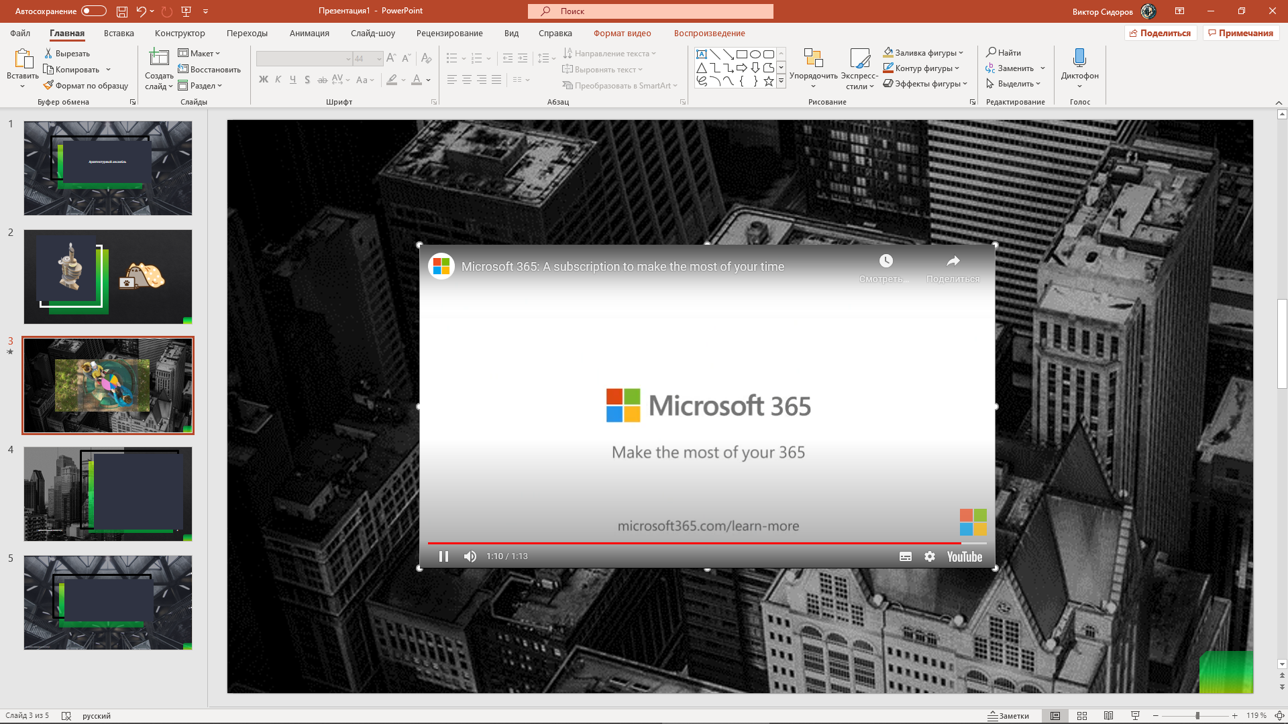Screen dimensions: 1288x724
Task: Click the red video progress bar
Action: 694,543
